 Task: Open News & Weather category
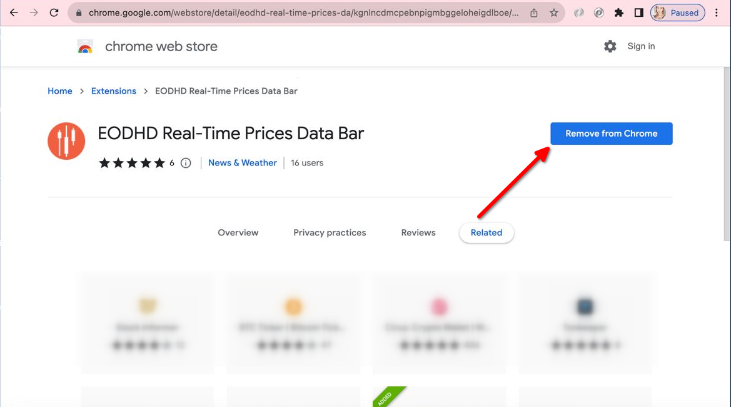243,163
